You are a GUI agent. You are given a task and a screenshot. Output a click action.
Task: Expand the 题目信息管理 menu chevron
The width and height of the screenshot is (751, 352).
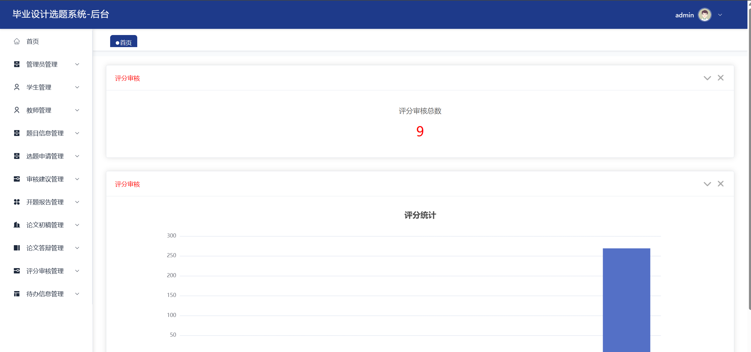[x=77, y=133]
